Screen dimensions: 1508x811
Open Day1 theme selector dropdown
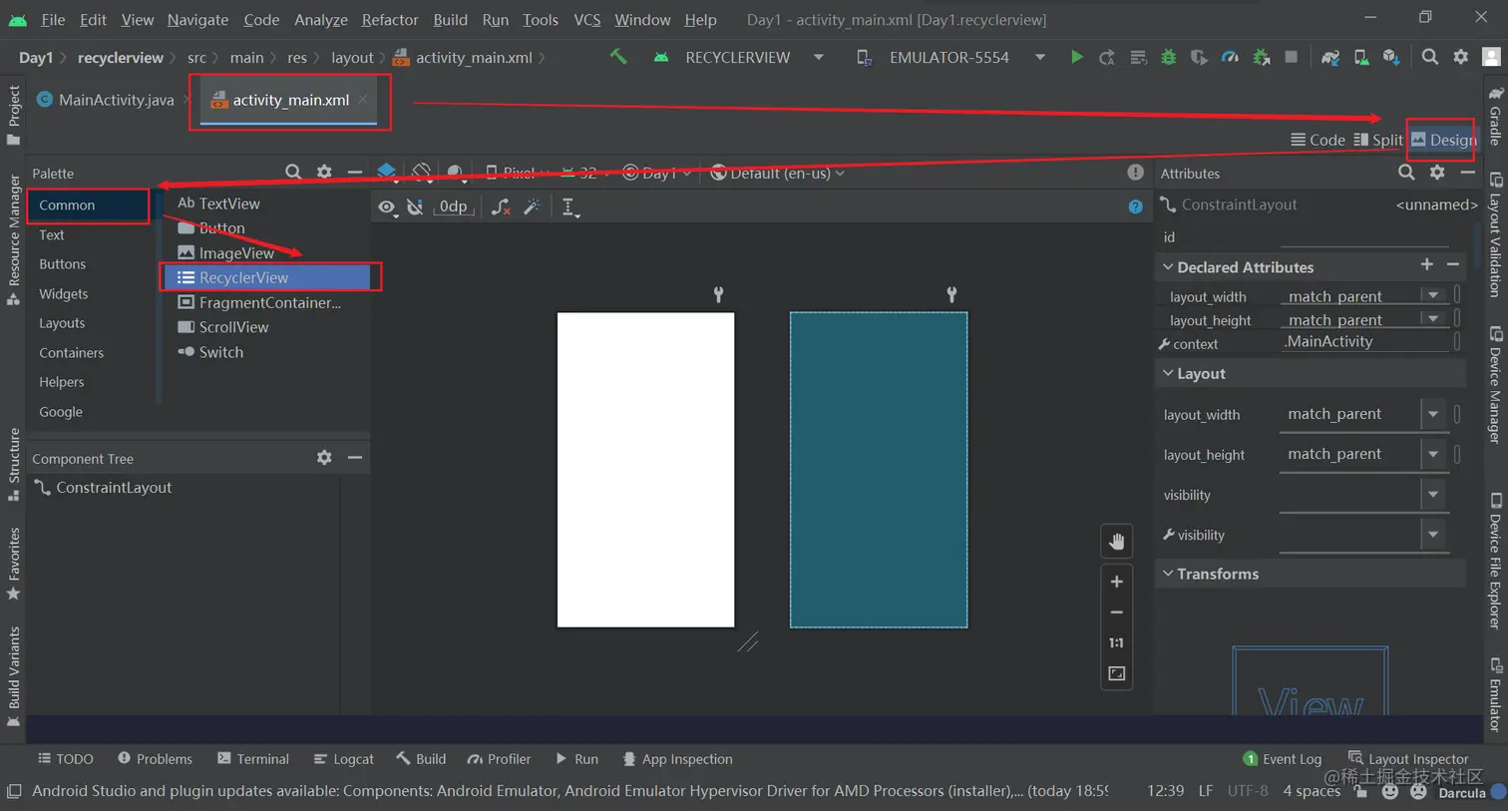click(x=657, y=174)
